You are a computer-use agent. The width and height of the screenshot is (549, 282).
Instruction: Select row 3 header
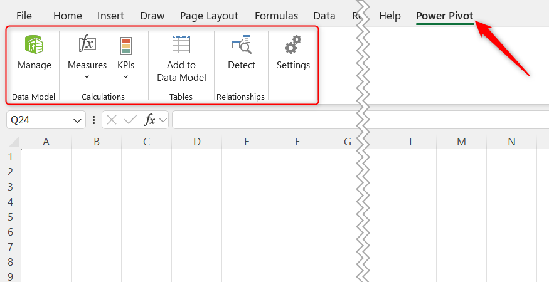click(x=11, y=187)
